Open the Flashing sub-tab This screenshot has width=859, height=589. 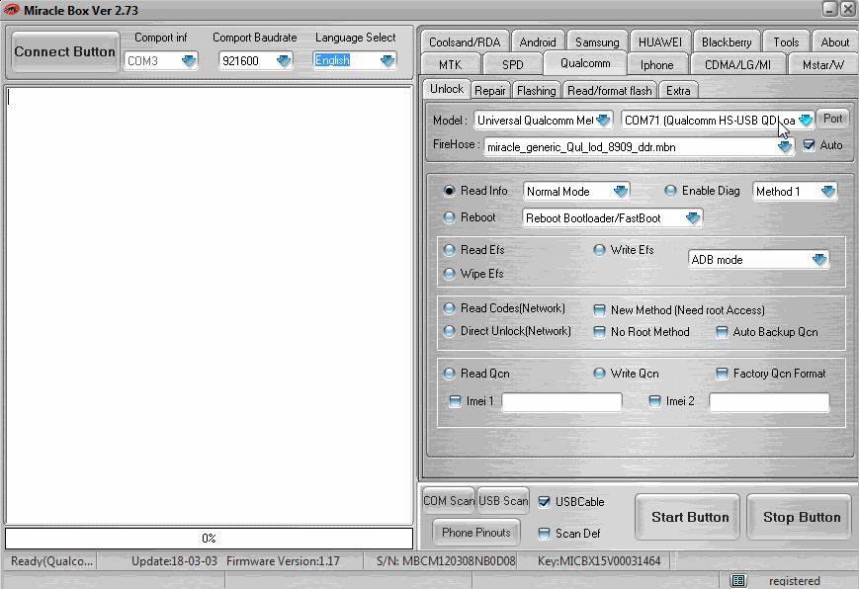click(537, 91)
